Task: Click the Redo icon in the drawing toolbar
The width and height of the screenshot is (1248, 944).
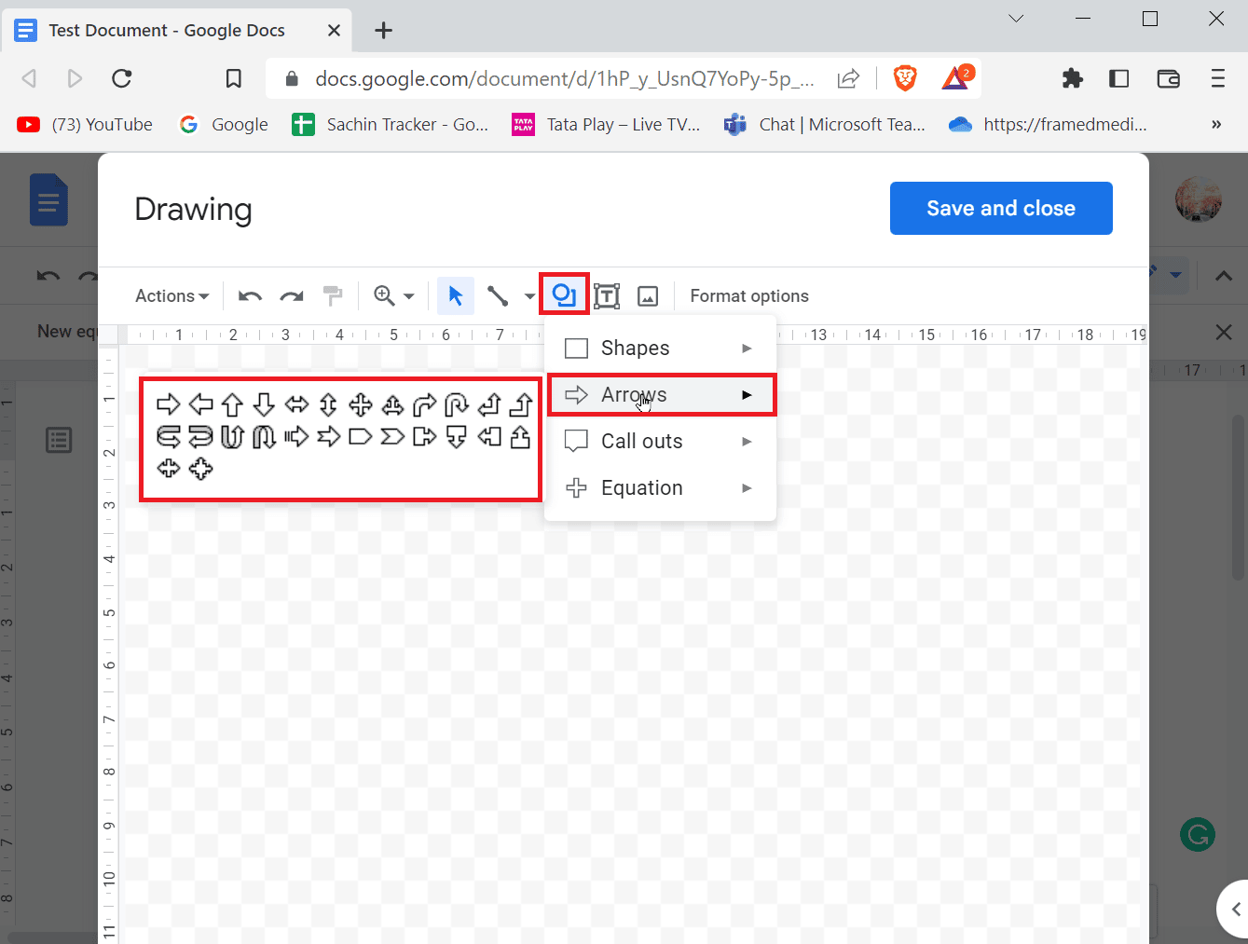Action: pyautogui.click(x=291, y=294)
